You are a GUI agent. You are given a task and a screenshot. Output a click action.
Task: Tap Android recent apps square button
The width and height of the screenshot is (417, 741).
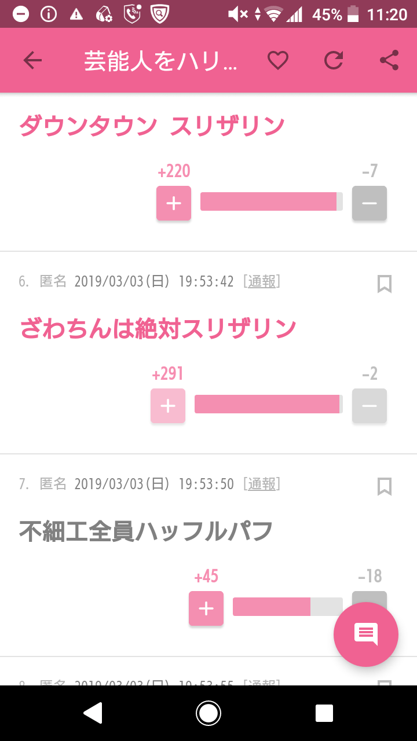(x=324, y=713)
